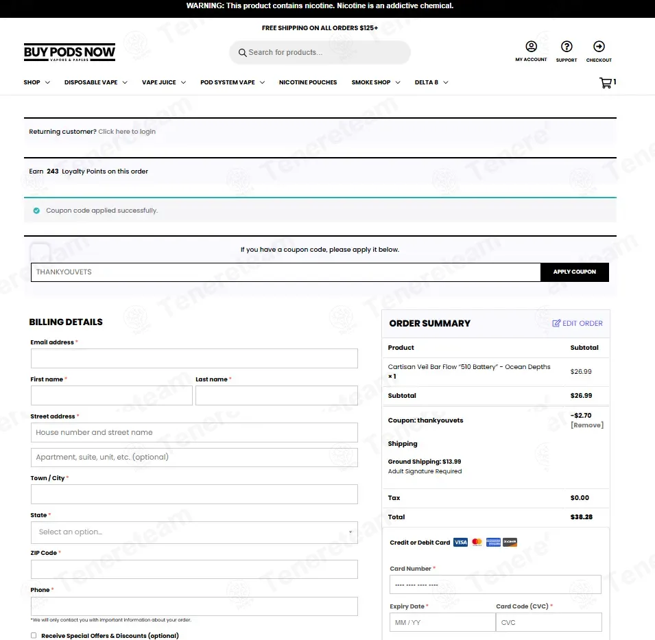655x640 pixels.
Task: Click the First name field
Action: click(x=112, y=396)
